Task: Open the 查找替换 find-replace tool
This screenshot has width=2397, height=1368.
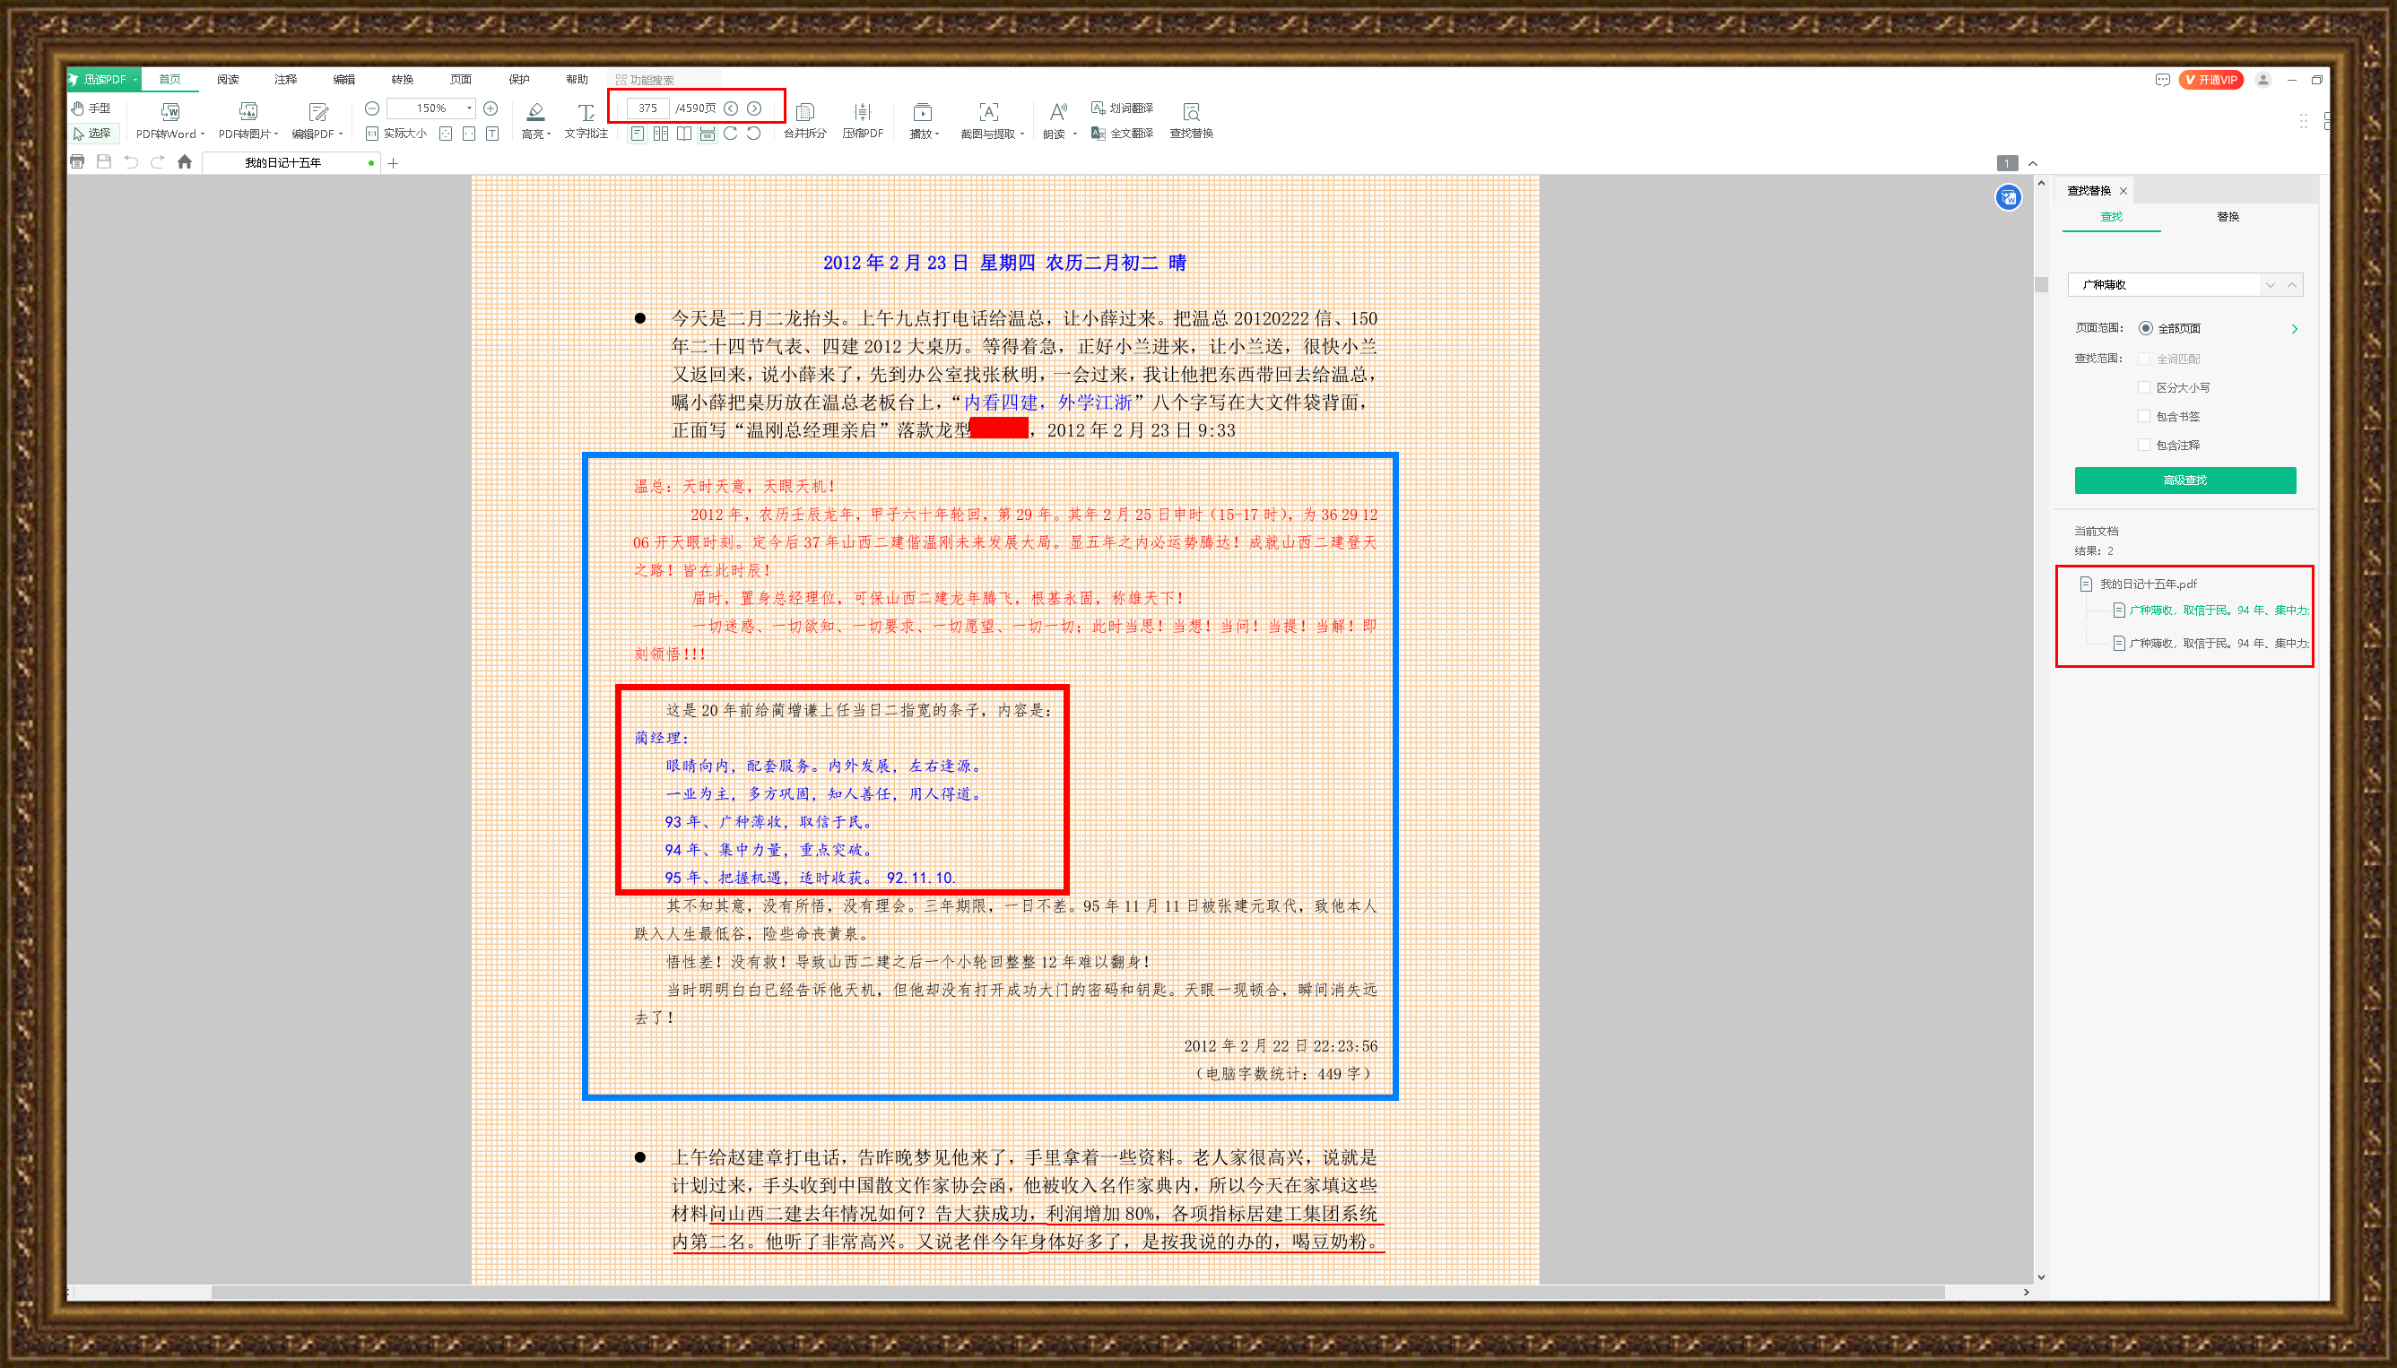Action: pos(1191,112)
